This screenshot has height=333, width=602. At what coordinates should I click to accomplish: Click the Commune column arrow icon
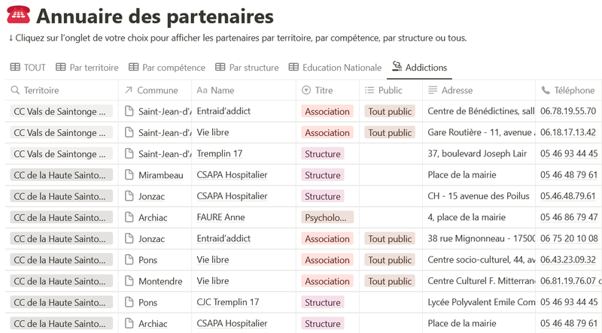(x=127, y=90)
